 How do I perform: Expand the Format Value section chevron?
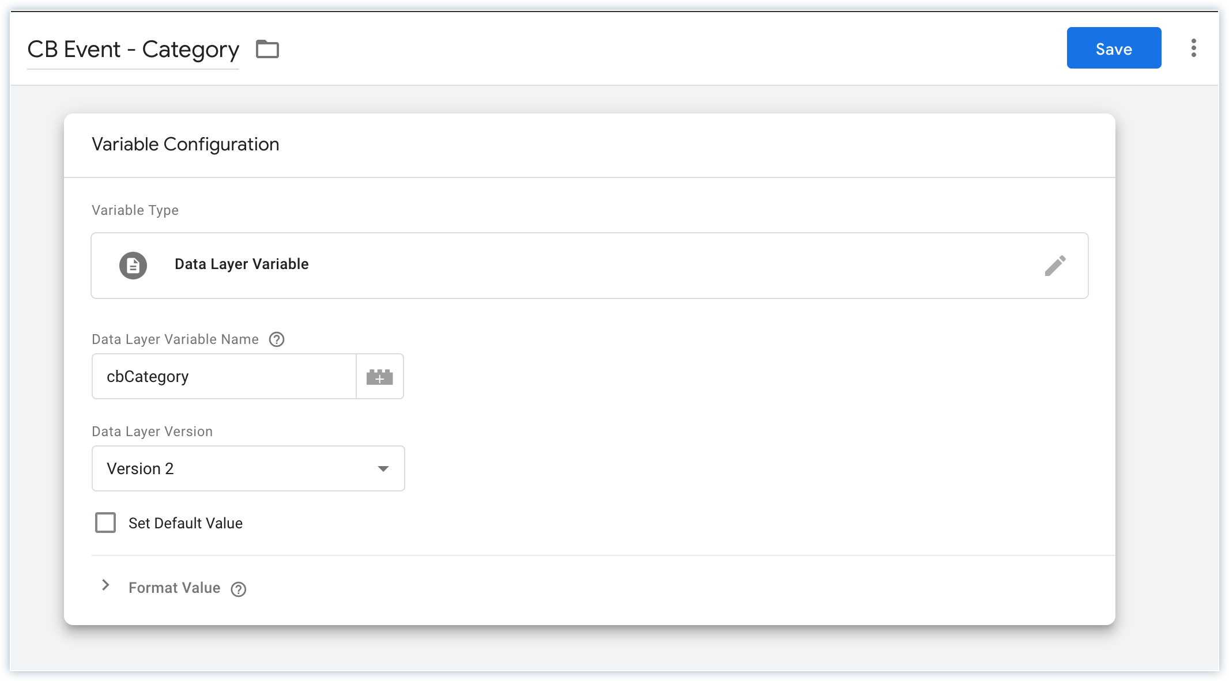click(105, 585)
